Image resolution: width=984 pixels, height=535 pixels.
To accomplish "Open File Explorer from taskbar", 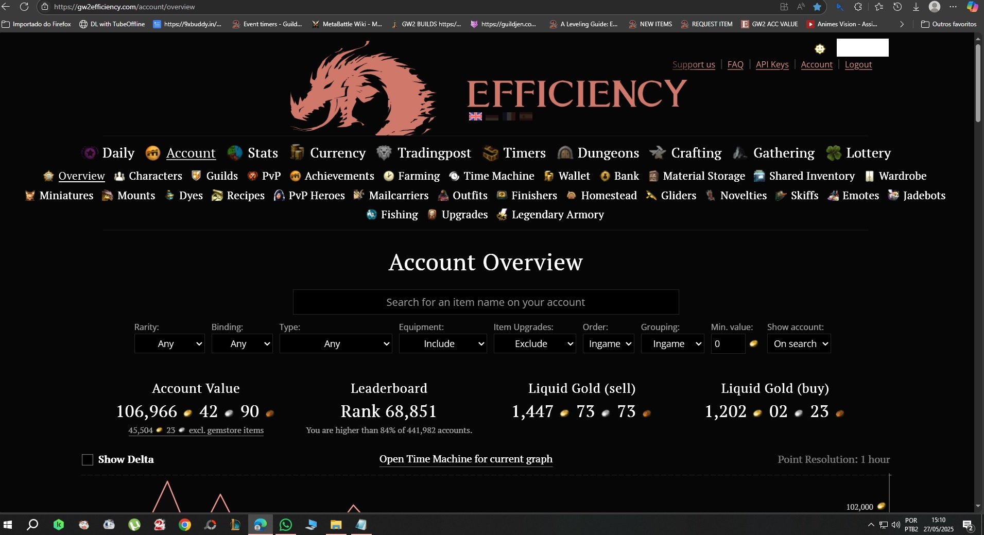I will coord(336,525).
